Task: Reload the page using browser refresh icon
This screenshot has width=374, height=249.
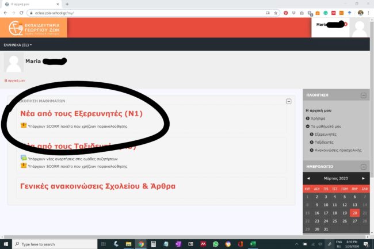Action: tap(21, 12)
